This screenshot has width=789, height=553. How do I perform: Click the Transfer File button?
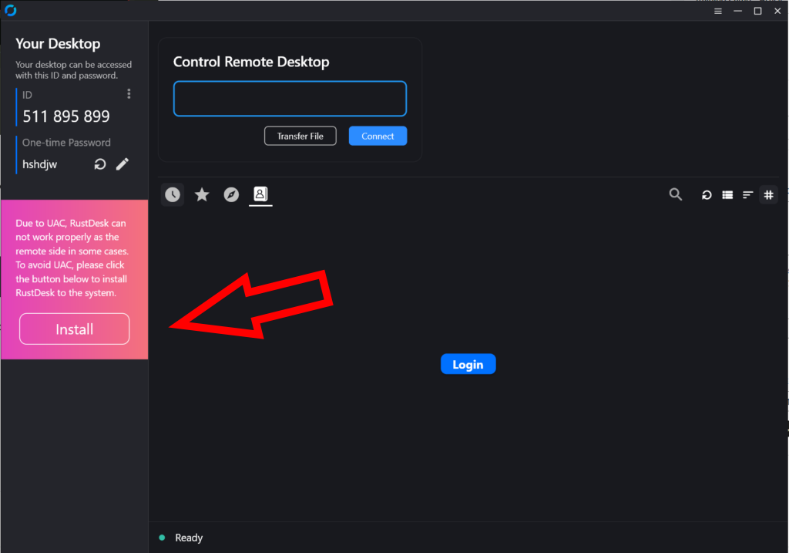click(300, 136)
